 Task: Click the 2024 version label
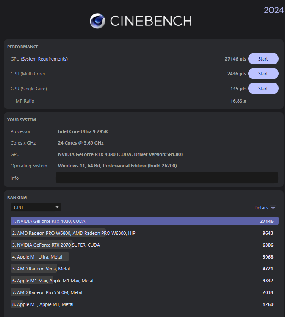(x=274, y=10)
